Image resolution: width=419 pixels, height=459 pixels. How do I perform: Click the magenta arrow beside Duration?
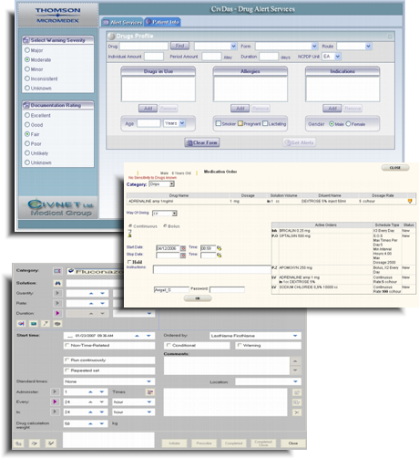pyautogui.click(x=57, y=313)
